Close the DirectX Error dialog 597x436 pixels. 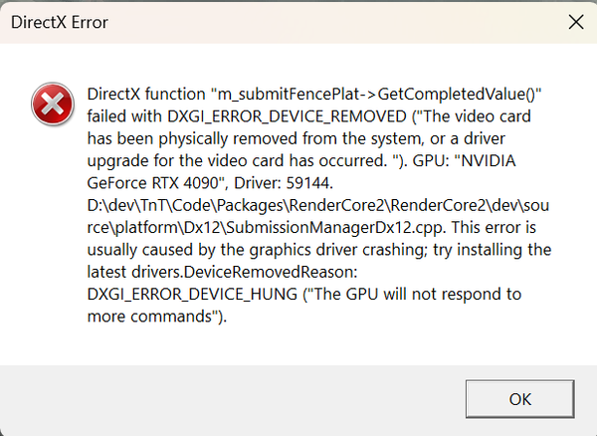(x=573, y=21)
